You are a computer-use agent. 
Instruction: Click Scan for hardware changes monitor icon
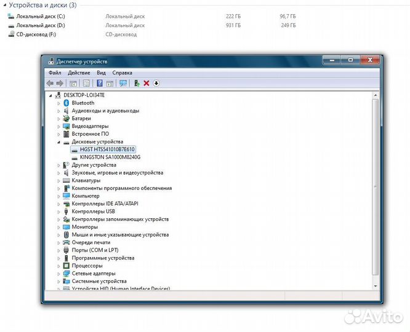tap(123, 83)
